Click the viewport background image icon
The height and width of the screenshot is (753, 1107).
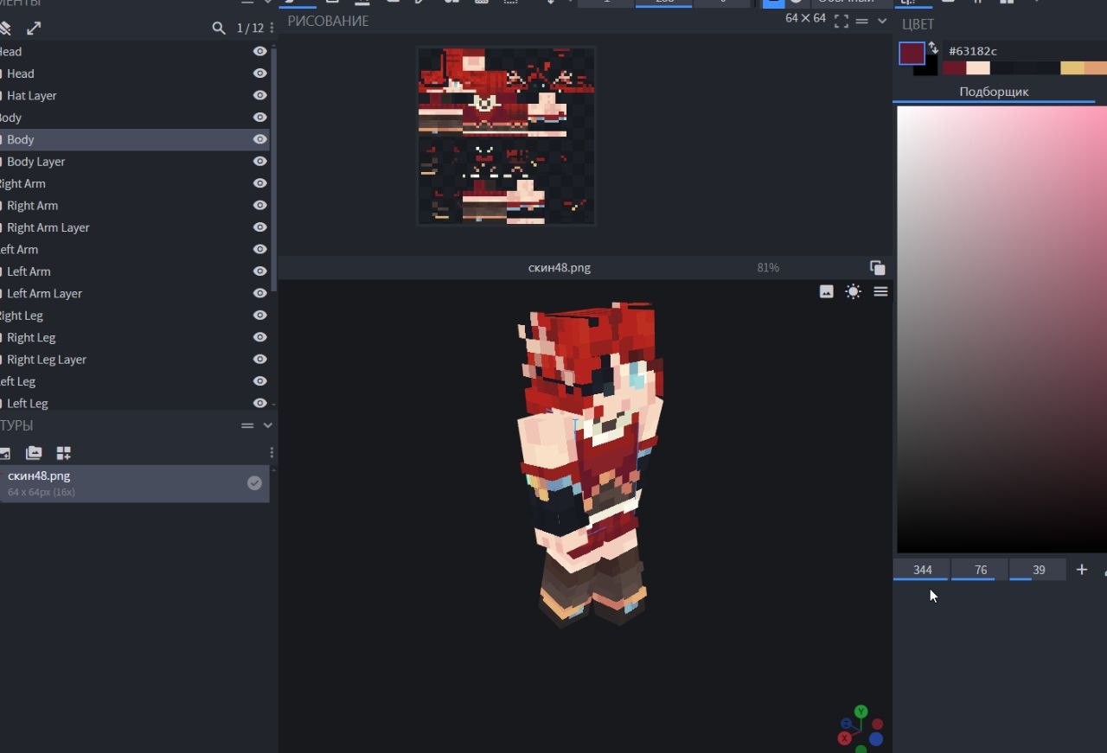coord(827,292)
